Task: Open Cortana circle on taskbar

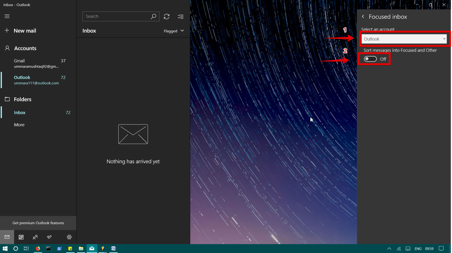Action: [15, 249]
